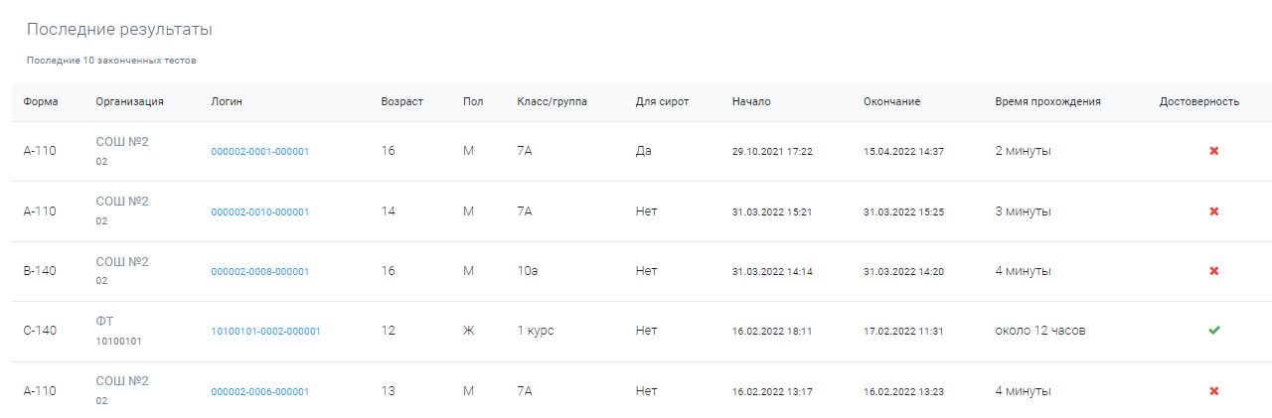This screenshot has width=1272, height=418.
Task: Click the red cross for login 000002-0006-000001
Action: tap(1213, 391)
